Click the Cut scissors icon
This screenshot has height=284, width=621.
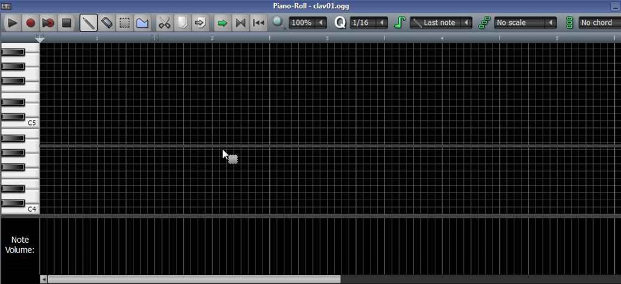164,23
